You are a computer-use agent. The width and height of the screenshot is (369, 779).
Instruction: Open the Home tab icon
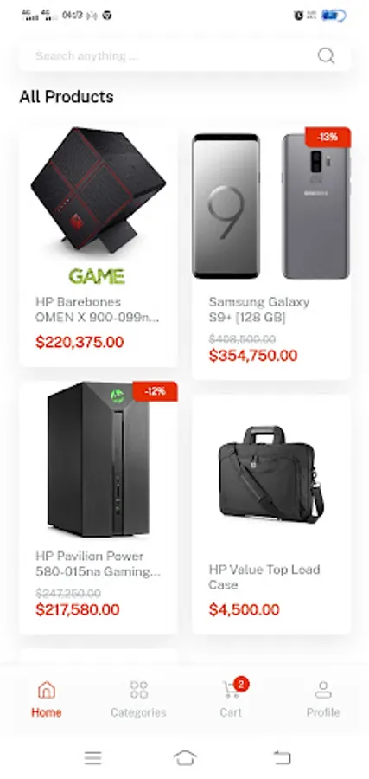pos(46,690)
